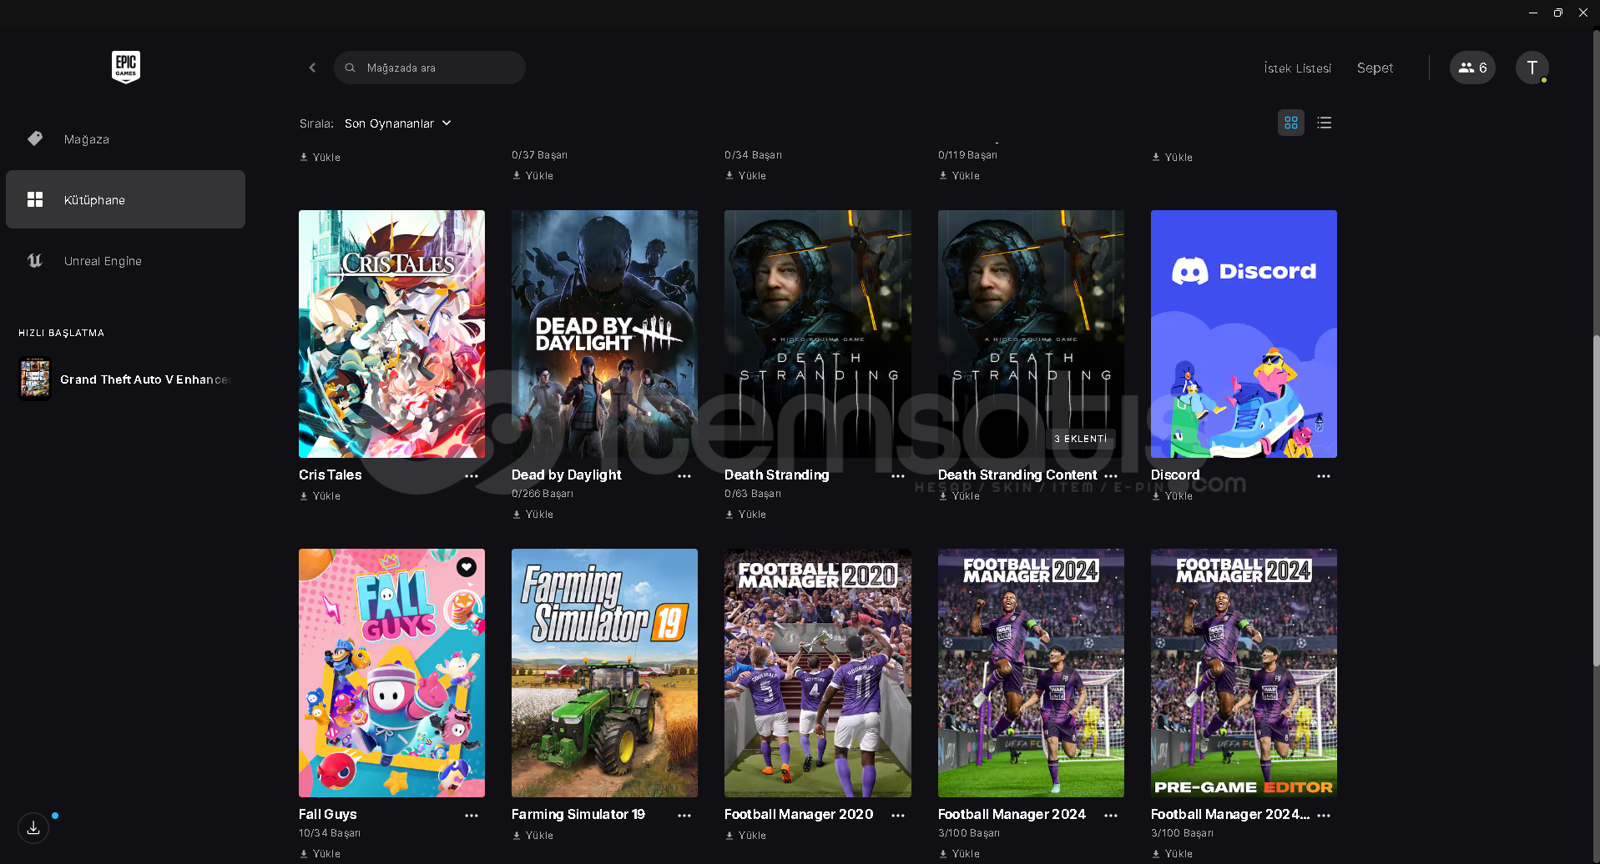The height and width of the screenshot is (864, 1600).
Task: Click the '10/34 Başarı' achievements text
Action: point(330,833)
